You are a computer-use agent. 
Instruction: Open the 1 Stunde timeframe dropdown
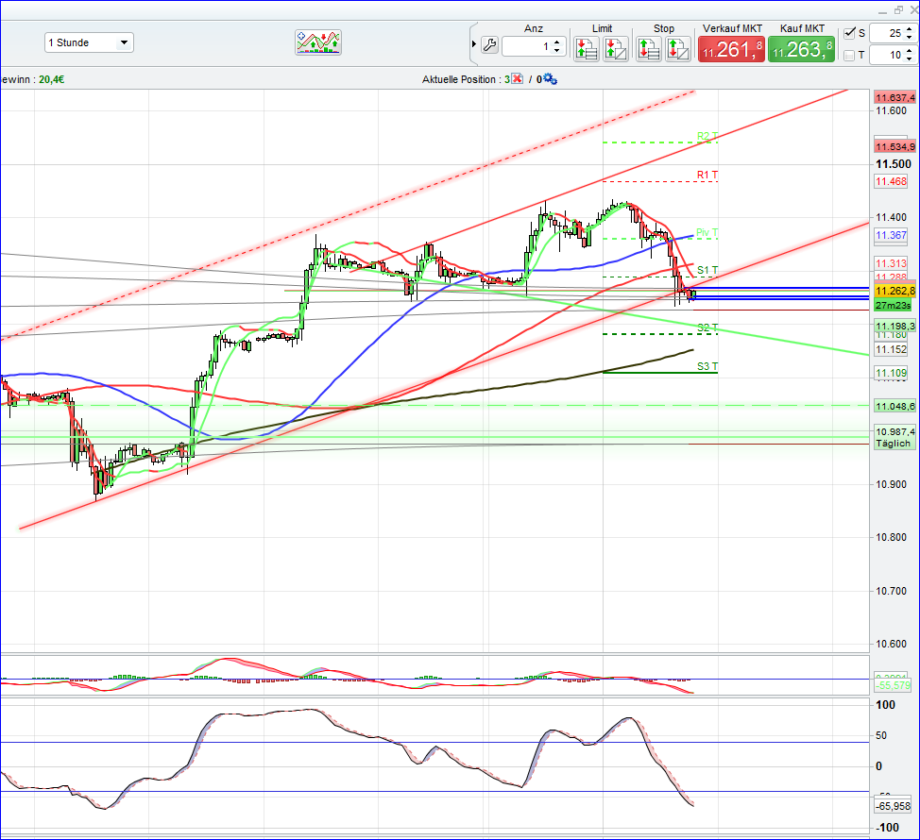(x=124, y=42)
